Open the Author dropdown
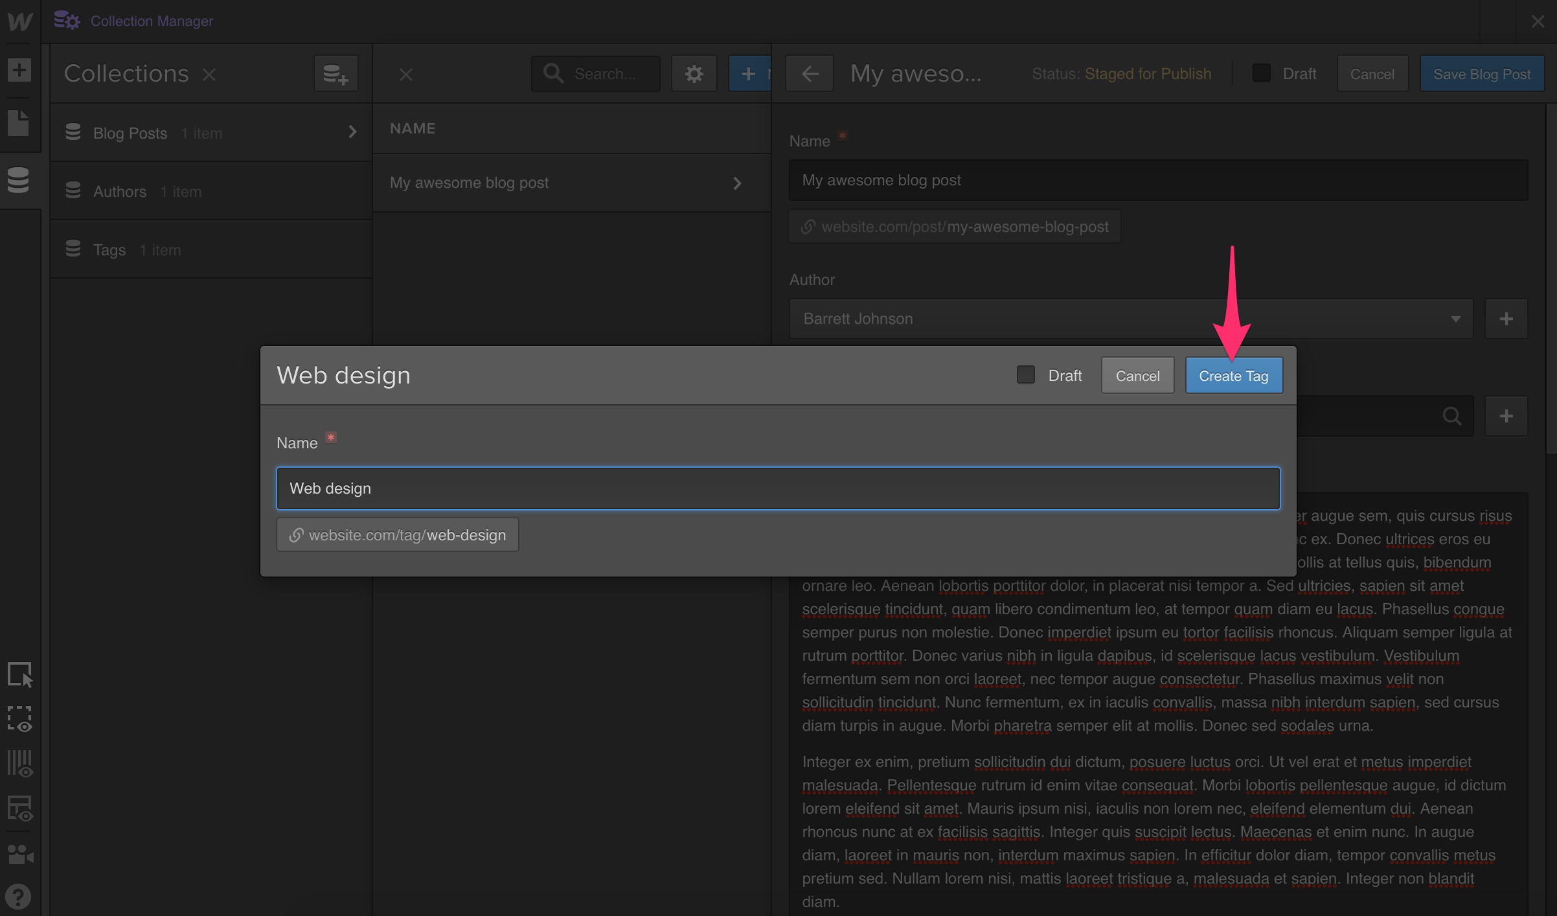 pyautogui.click(x=1131, y=319)
